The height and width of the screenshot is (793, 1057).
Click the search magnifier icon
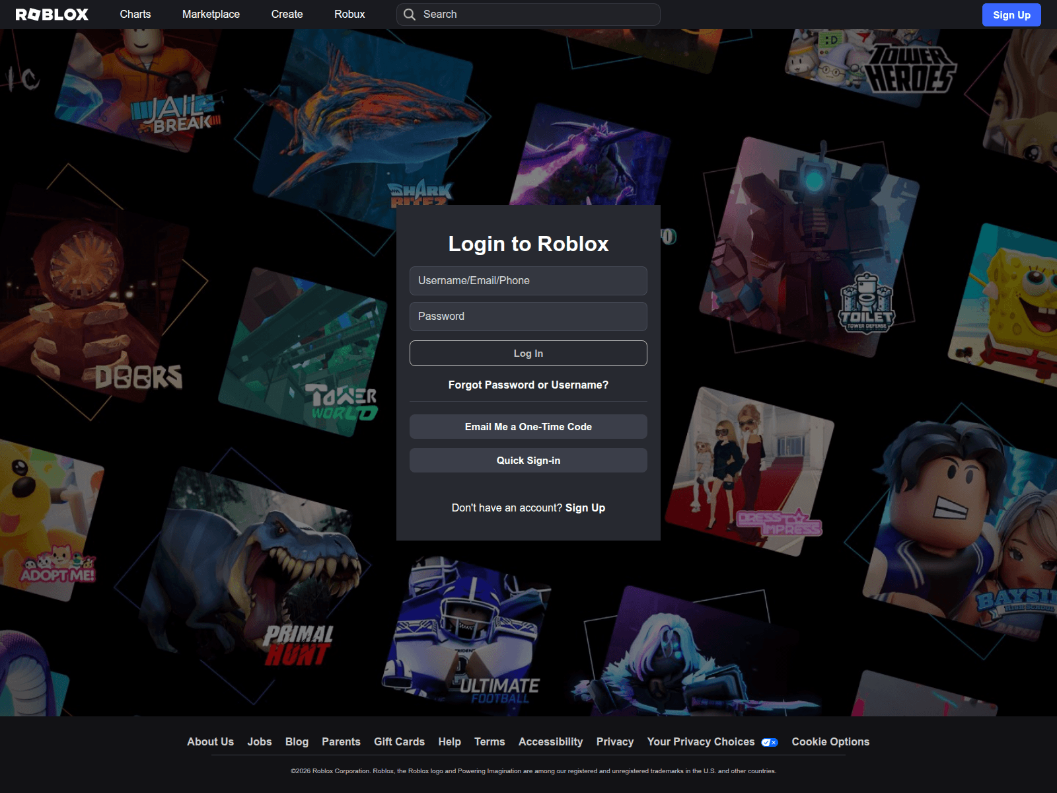coord(410,15)
